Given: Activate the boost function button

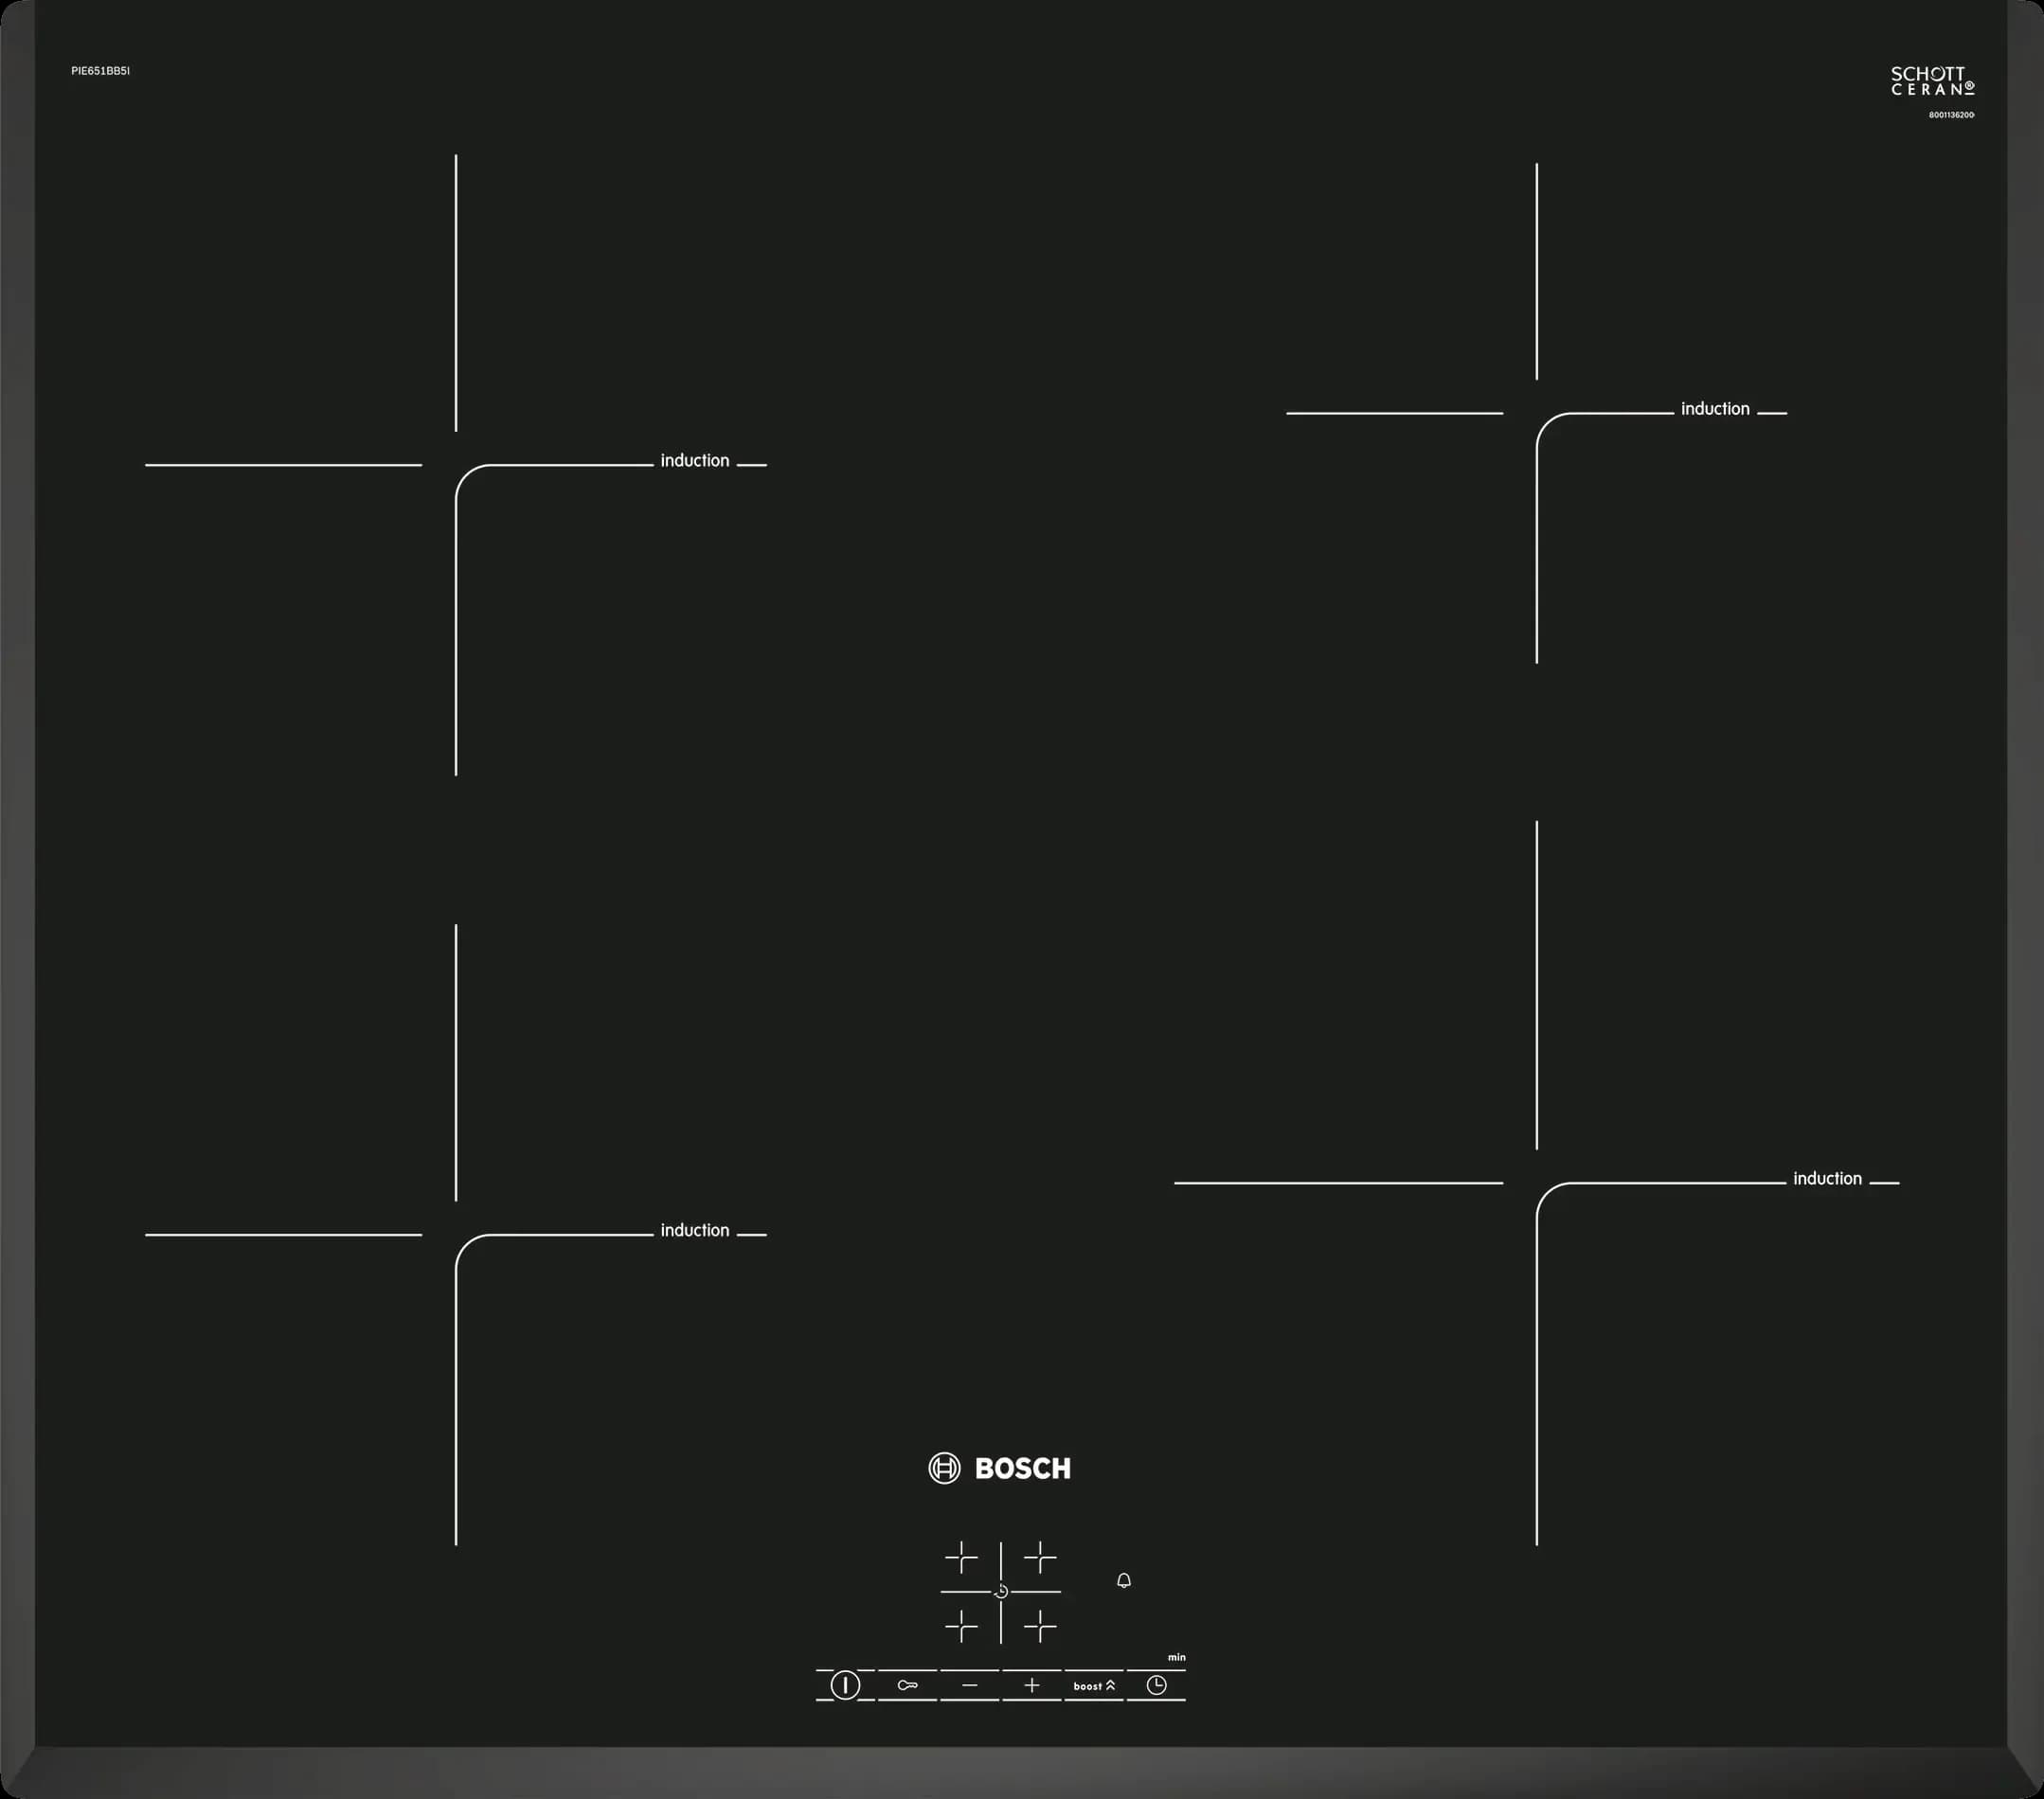Looking at the screenshot, I should tap(1094, 1686).
